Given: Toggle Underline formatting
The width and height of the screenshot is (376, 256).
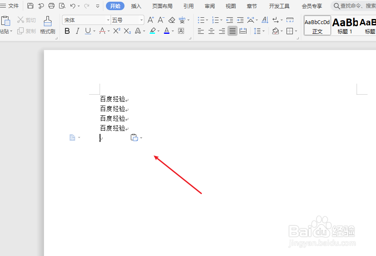Looking at the screenshot, I should pyautogui.click(x=88, y=31).
